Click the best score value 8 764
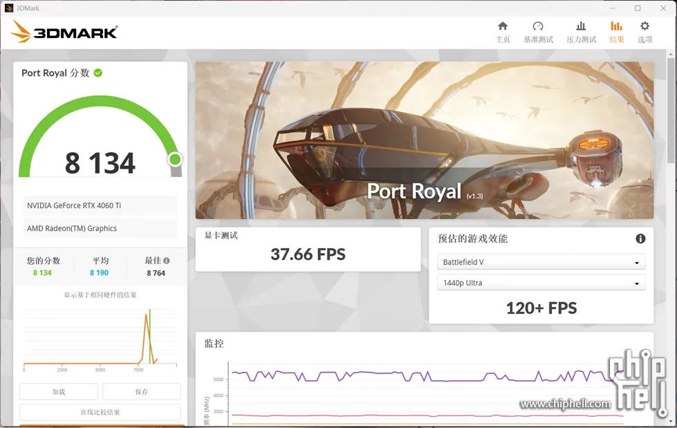 point(156,273)
